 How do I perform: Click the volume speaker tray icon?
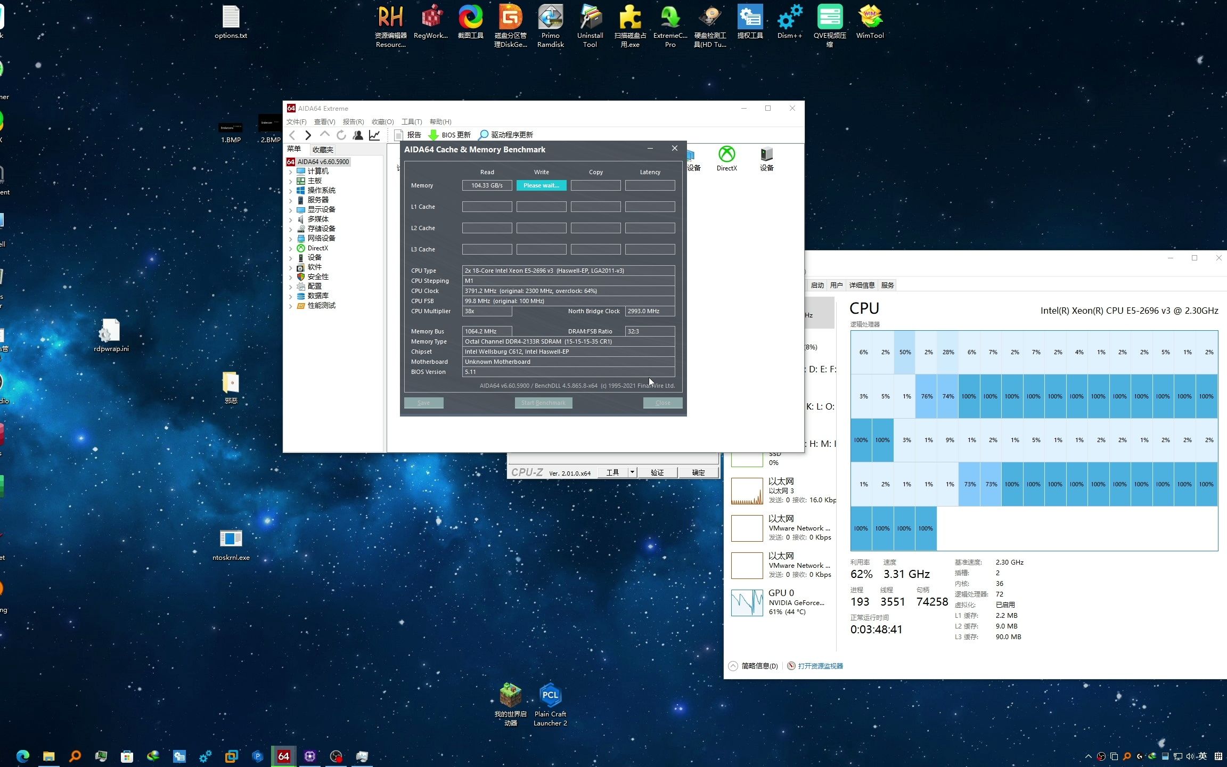(x=1190, y=756)
